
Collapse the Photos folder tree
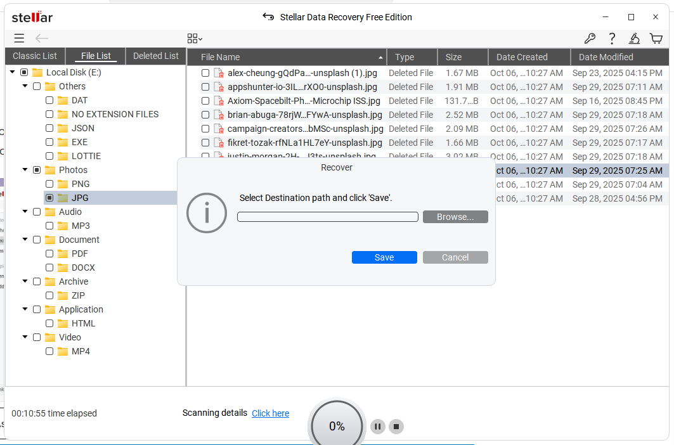[x=25, y=170]
